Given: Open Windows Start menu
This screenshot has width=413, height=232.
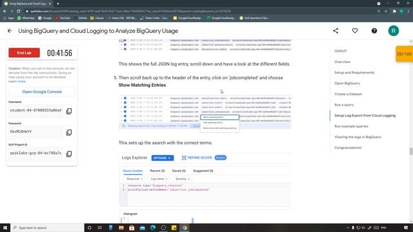Looking at the screenshot, I should point(5,227).
